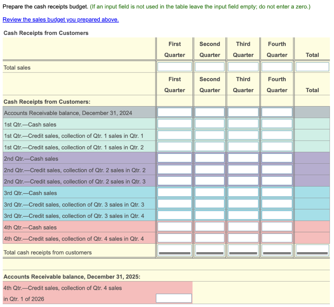Click '4th Qtr.—Cash sales' row label
Viewport: 334px width, 307px height.
30,227
